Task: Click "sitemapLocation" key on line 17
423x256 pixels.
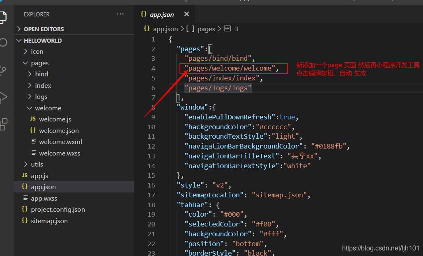Action: 210,195
